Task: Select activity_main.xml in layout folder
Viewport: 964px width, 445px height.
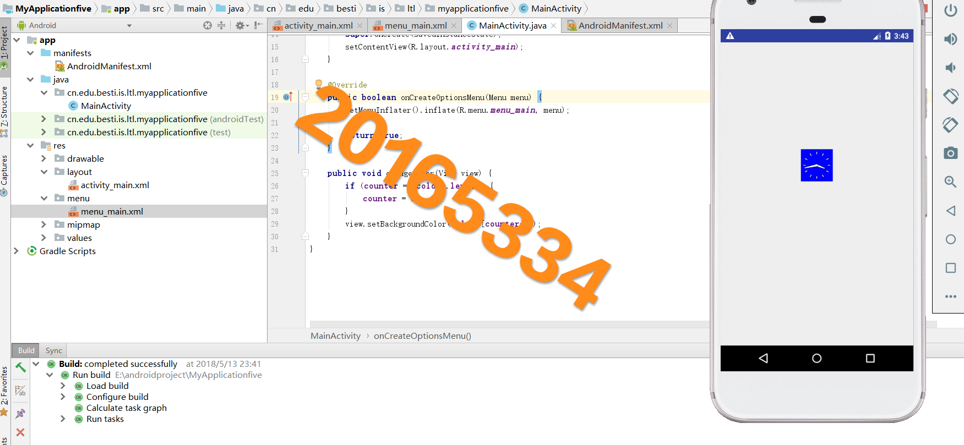Action: coord(115,185)
